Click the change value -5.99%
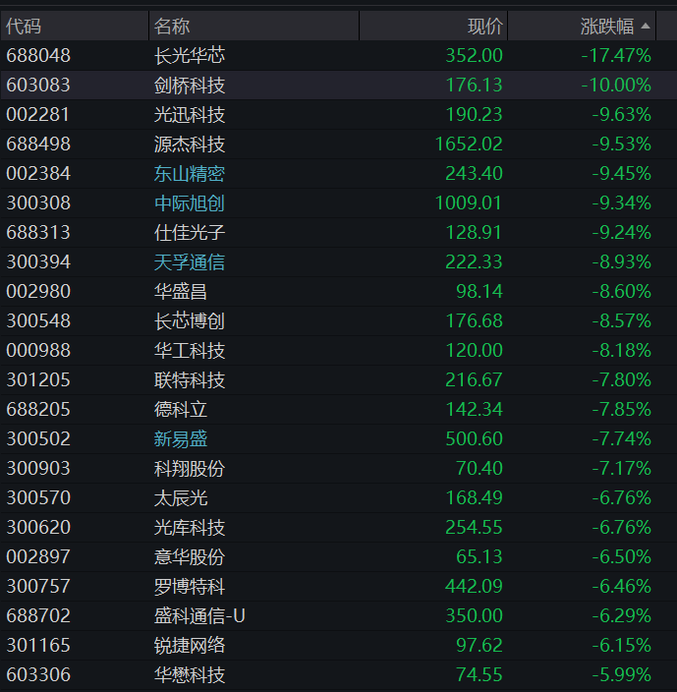677x692 pixels. pyautogui.click(x=621, y=674)
